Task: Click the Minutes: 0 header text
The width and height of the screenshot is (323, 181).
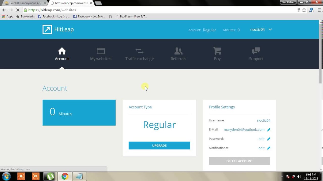Action: tap(231, 30)
